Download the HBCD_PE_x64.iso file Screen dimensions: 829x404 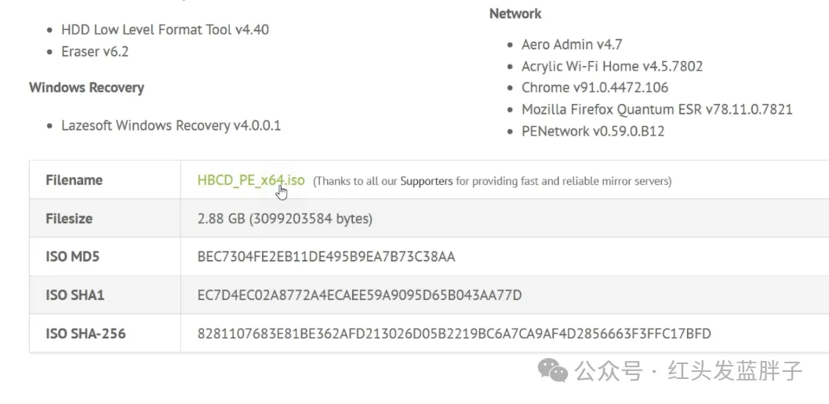(x=250, y=180)
